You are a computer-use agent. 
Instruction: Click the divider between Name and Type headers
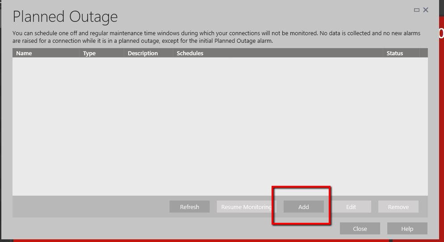80,53
